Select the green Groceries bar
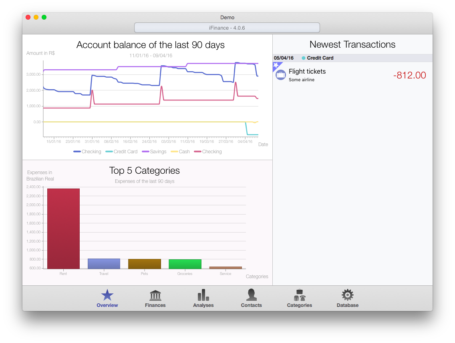The height and width of the screenshot is (343, 455). click(x=185, y=264)
